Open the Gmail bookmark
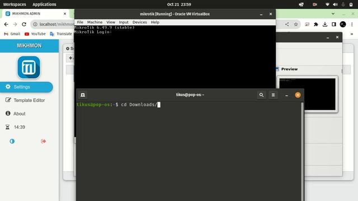 tap(12, 33)
